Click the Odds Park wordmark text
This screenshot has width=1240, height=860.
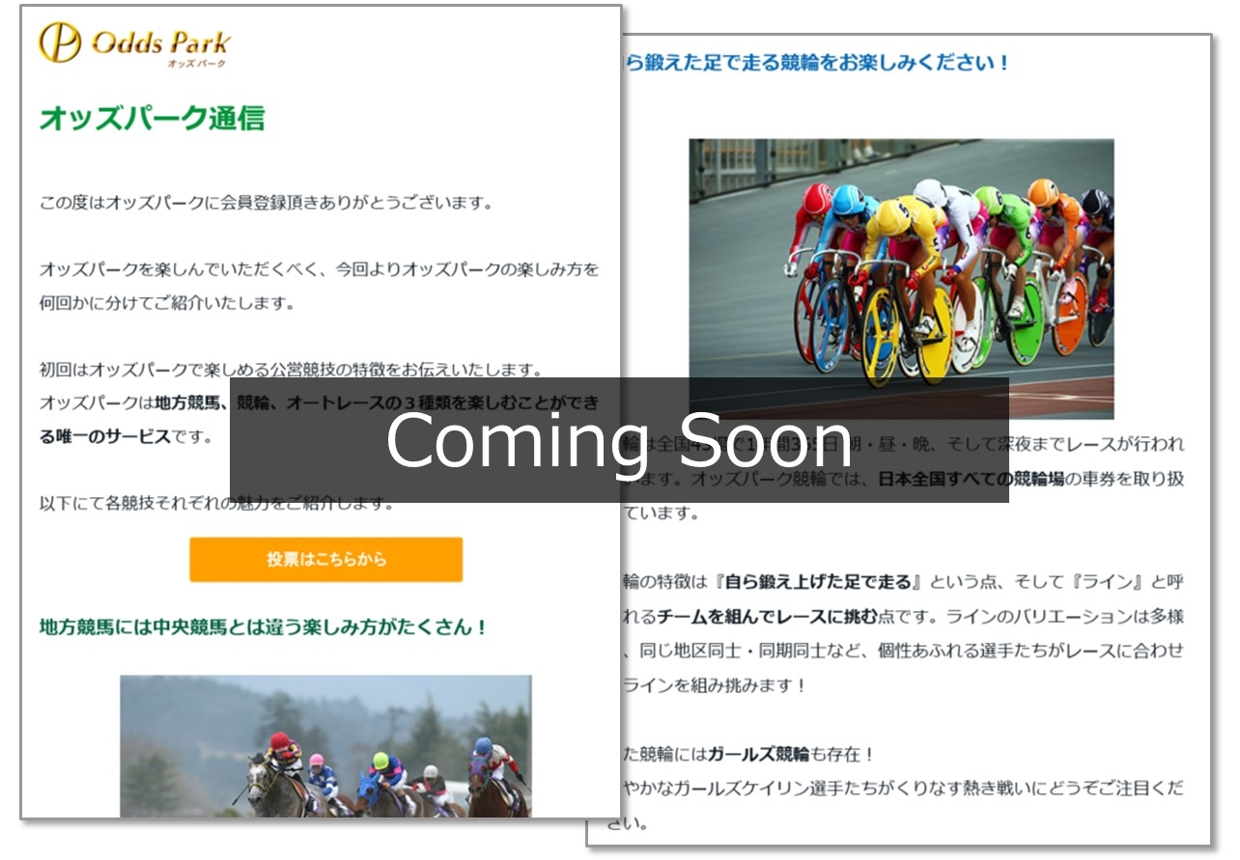(160, 42)
